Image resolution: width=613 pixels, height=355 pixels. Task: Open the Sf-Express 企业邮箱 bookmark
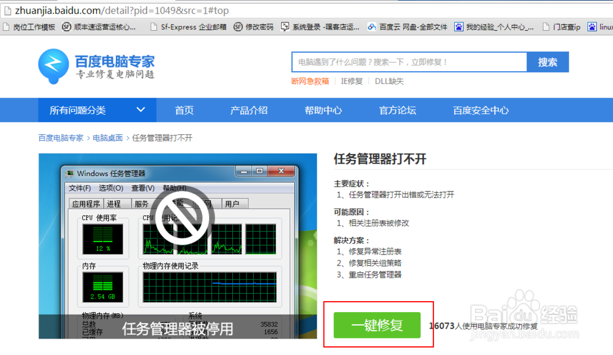point(188,27)
